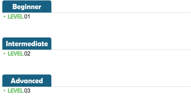This screenshot has height=111, width=191.
Task: Select the Advanced header tab
Action: [x=27, y=80]
